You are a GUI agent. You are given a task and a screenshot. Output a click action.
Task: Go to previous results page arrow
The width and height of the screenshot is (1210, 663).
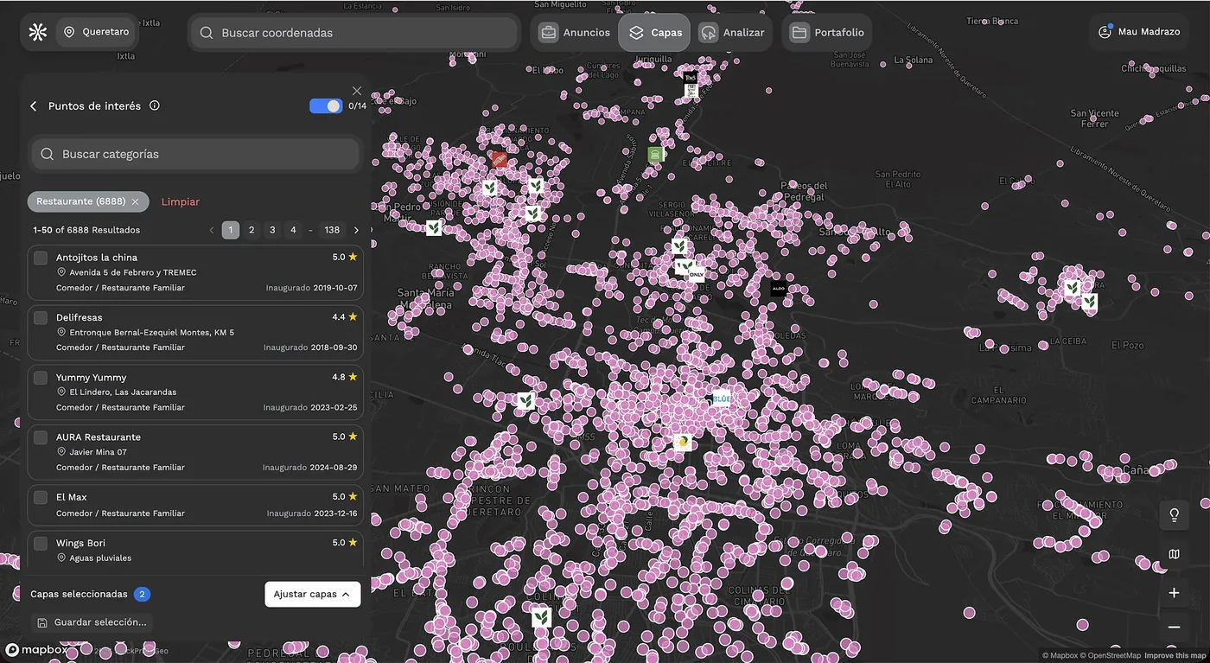212,230
